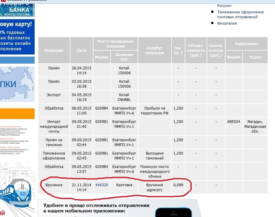Open the Филателия link

coord(227,23)
